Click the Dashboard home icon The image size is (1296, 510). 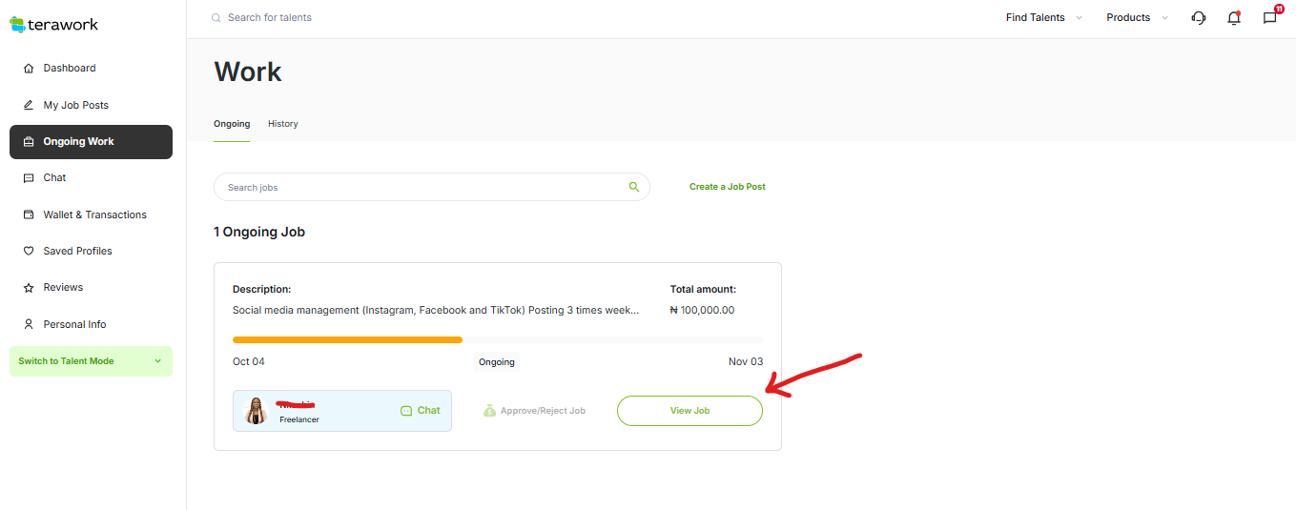click(29, 69)
